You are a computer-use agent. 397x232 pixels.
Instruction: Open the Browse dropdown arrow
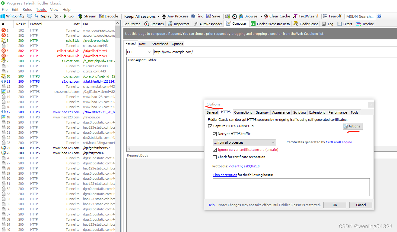coord(261,16)
